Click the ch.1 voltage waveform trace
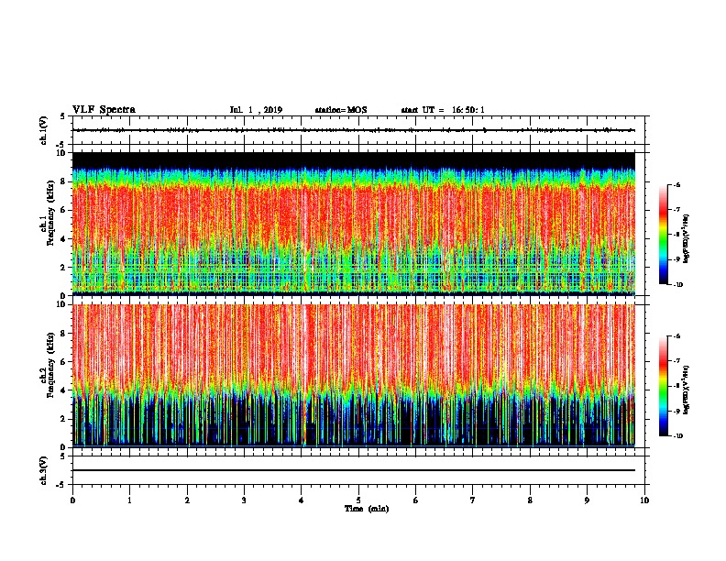 click(354, 130)
